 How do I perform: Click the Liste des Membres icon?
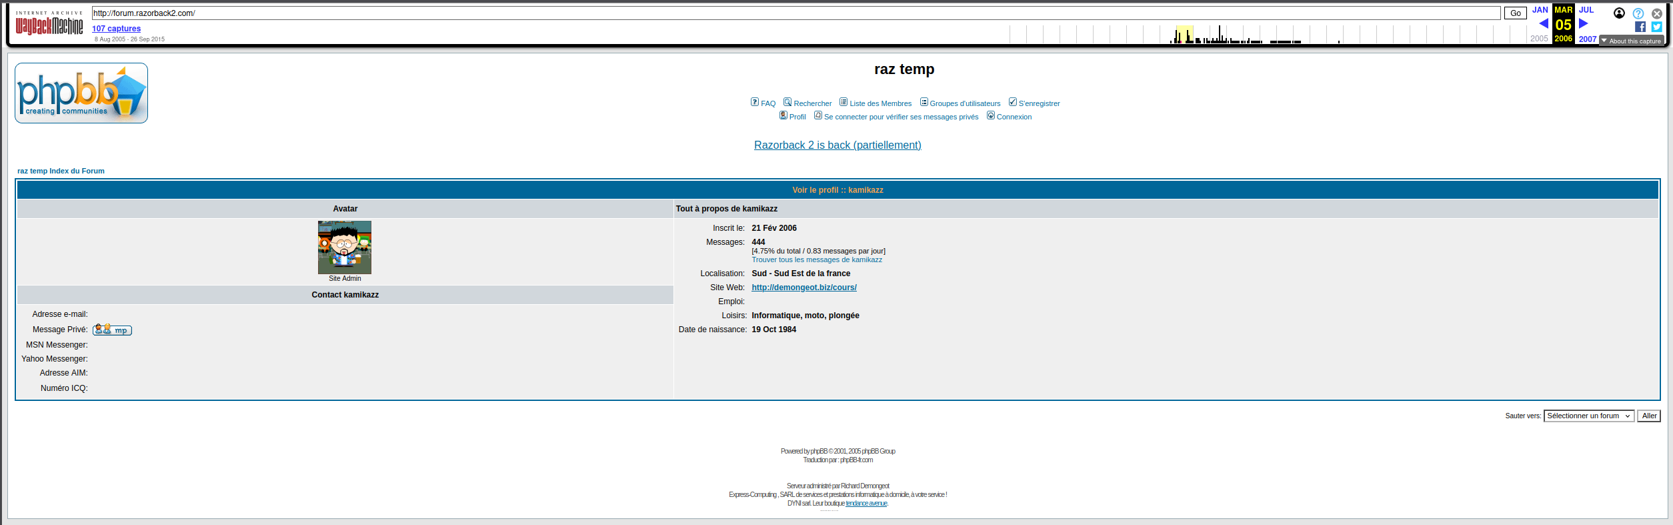[x=844, y=102]
